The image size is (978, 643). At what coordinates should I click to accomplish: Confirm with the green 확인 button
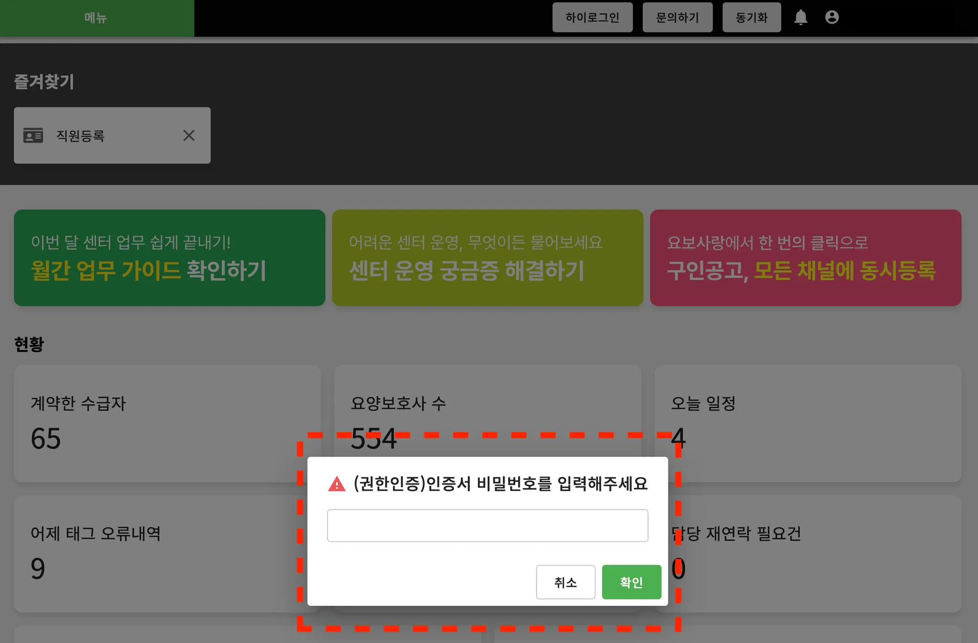click(x=631, y=582)
